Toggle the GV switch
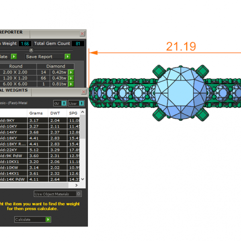 64,104
